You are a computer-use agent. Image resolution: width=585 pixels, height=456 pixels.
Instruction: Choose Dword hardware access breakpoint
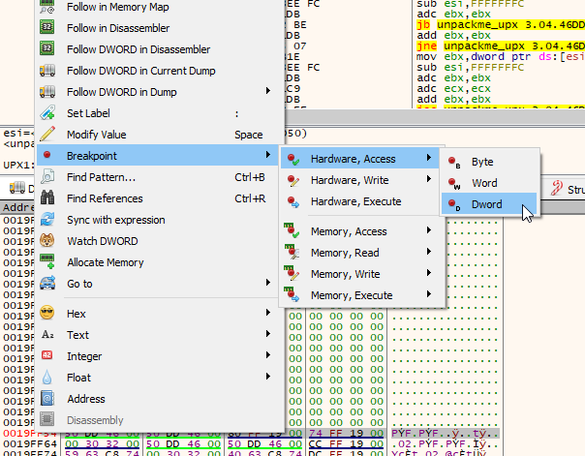pyautogui.click(x=489, y=204)
